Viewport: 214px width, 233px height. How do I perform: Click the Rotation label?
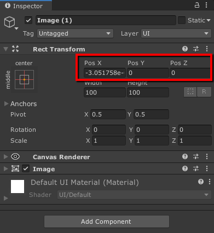pyautogui.click(x=23, y=130)
